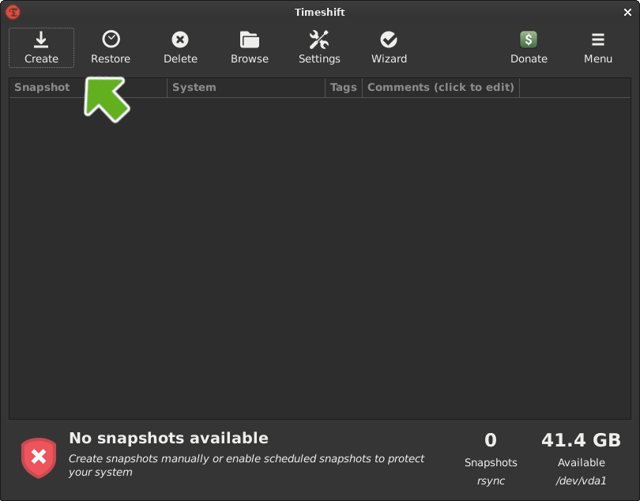Click the 41.4 GB available space figure
This screenshot has height=501, width=640.
click(x=581, y=440)
